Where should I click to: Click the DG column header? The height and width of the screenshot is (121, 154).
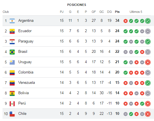click(109, 12)
